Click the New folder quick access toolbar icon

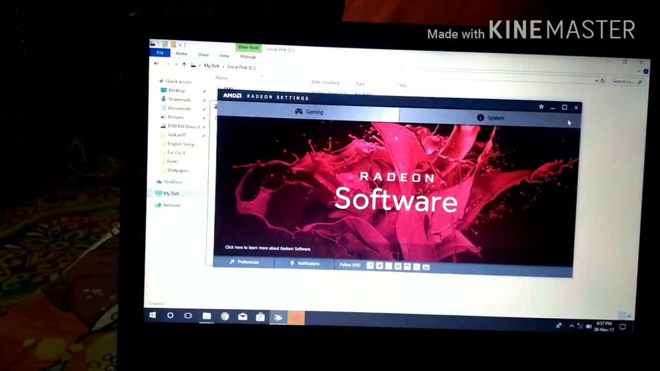pos(174,45)
